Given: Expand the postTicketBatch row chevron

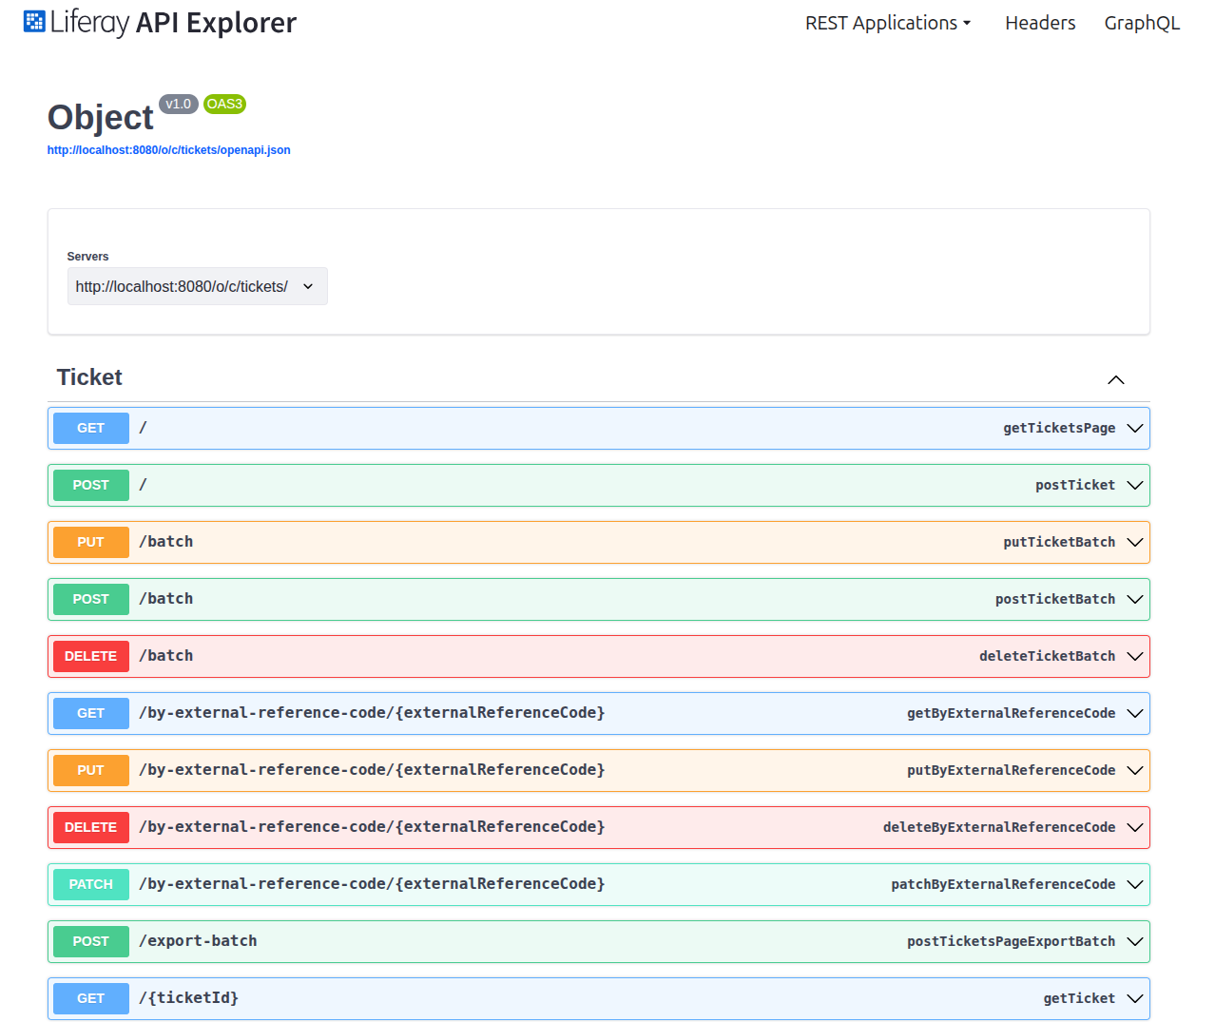Looking at the screenshot, I should tap(1134, 599).
